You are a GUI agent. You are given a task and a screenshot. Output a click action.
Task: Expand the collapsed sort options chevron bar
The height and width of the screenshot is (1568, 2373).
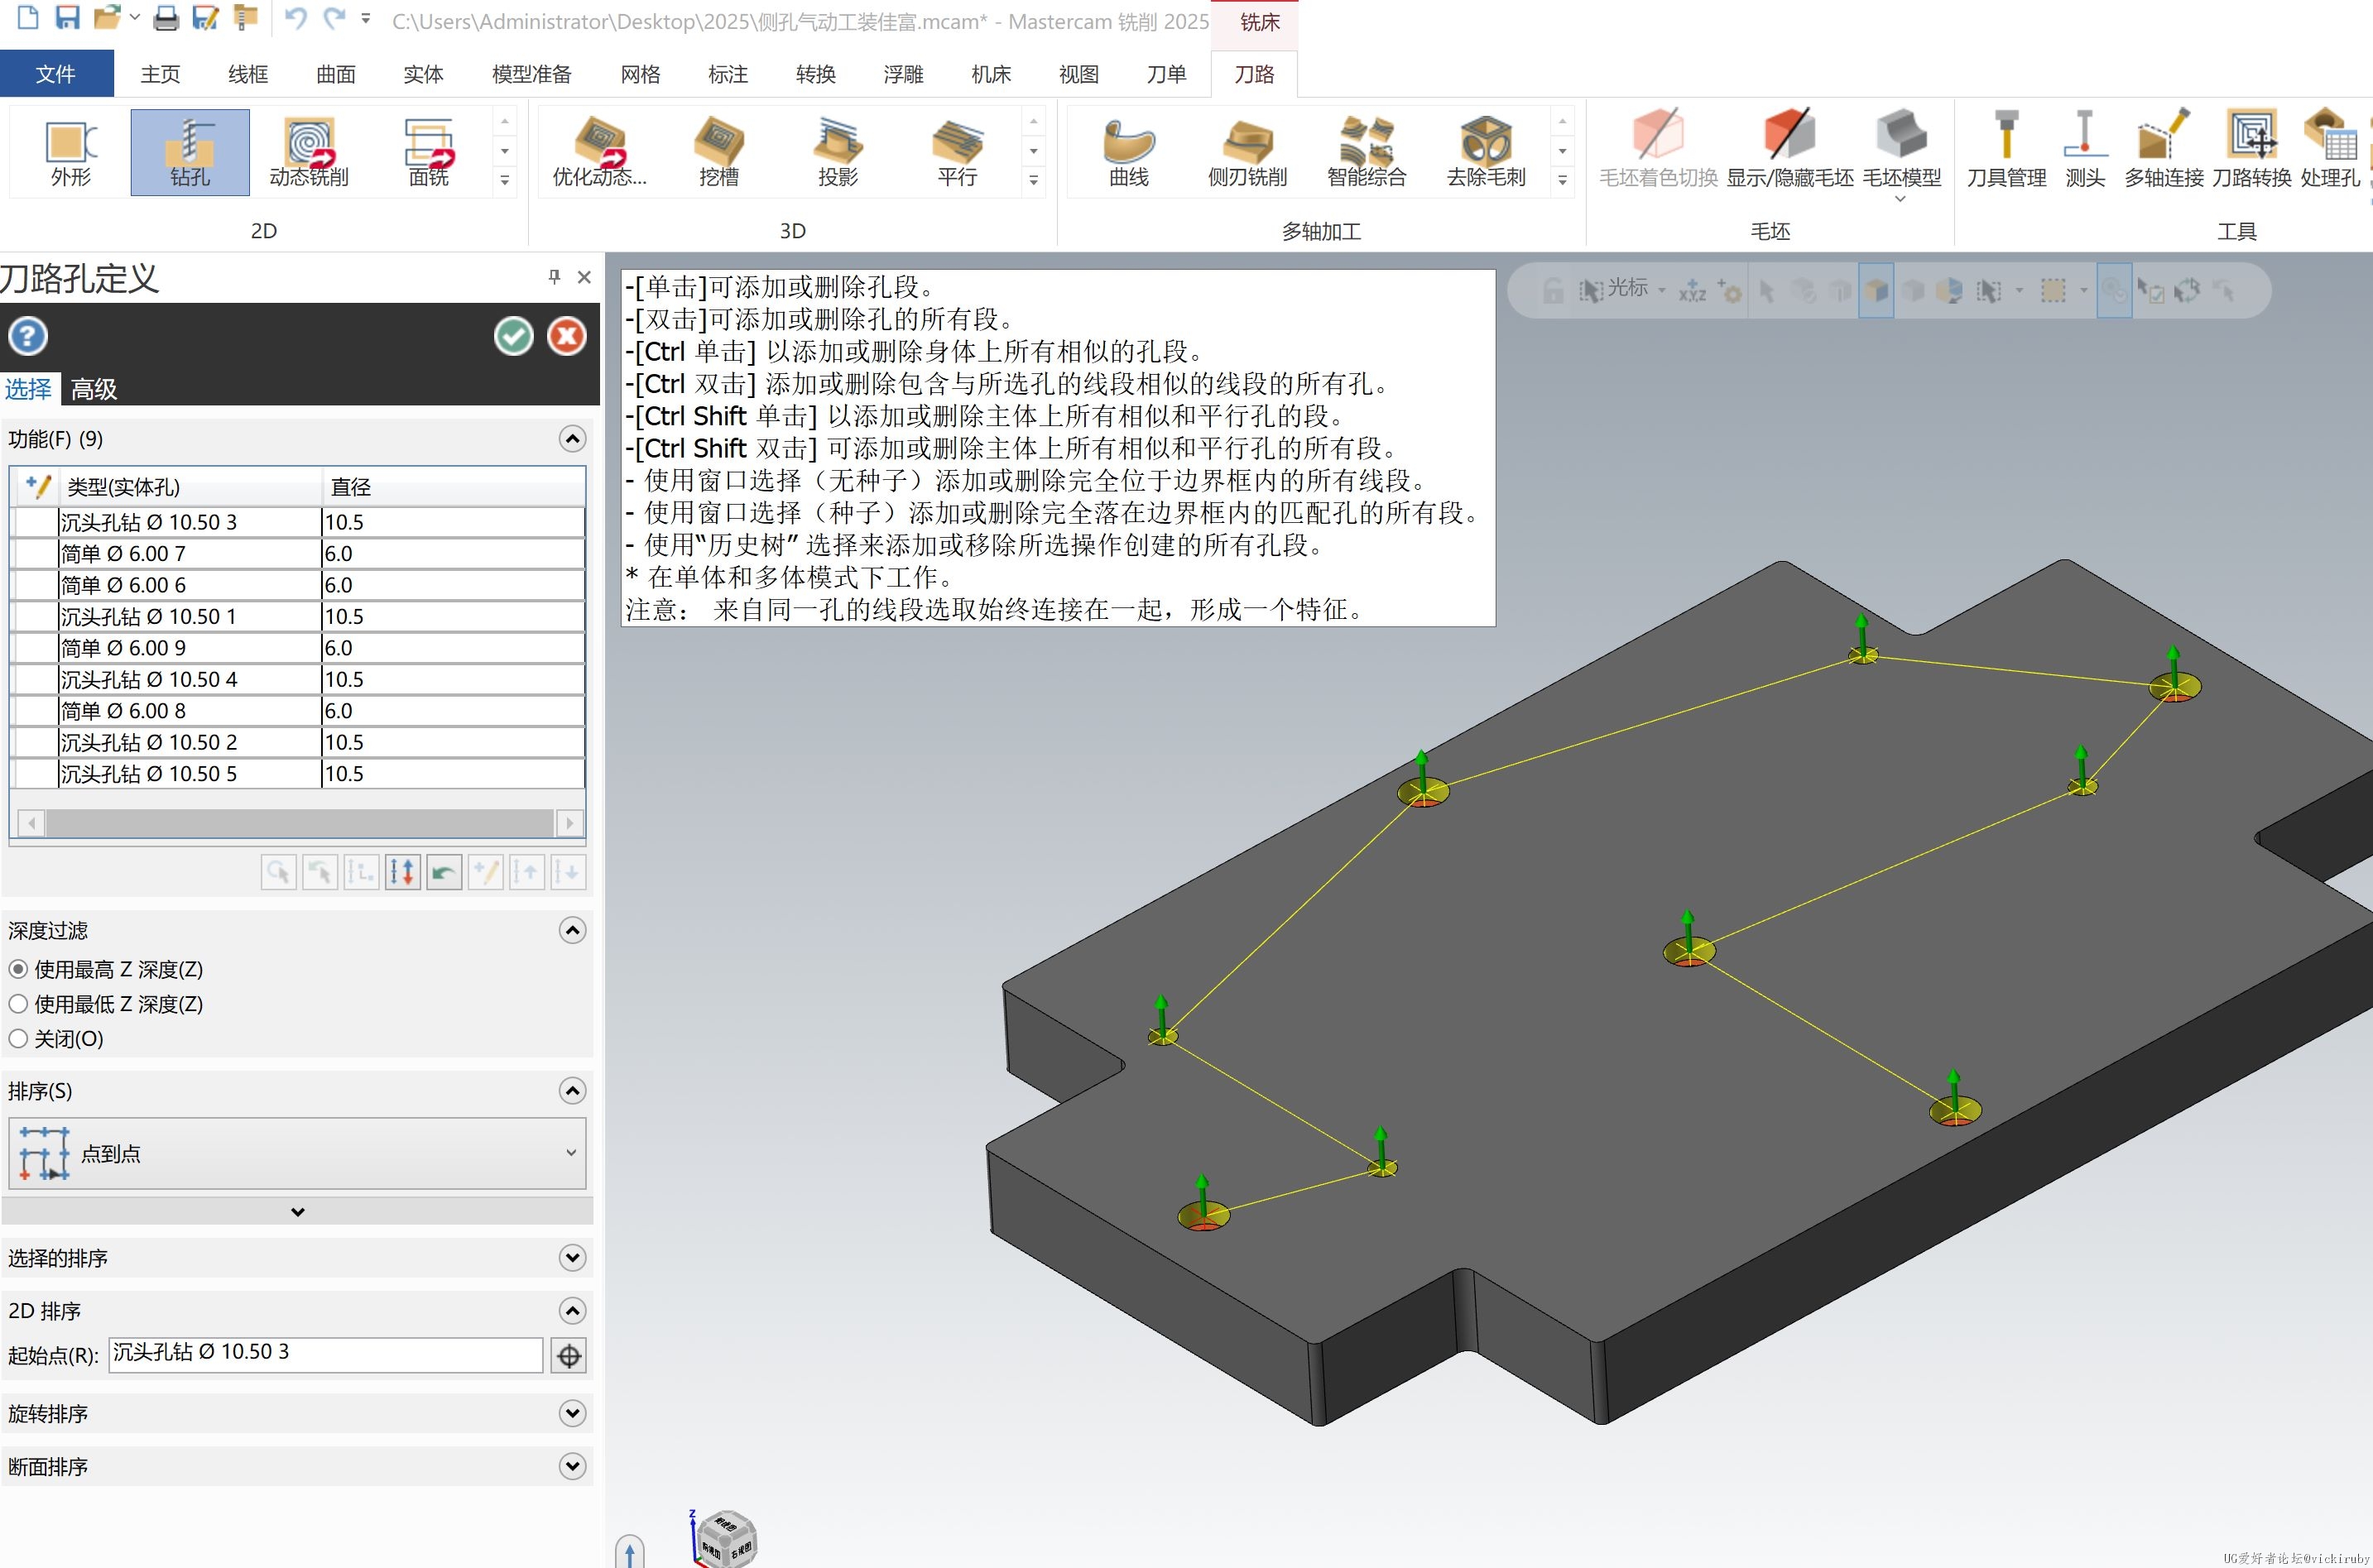click(x=297, y=1212)
